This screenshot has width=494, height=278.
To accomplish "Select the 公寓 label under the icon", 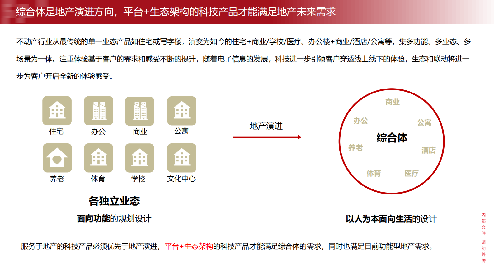I will coord(181,131).
